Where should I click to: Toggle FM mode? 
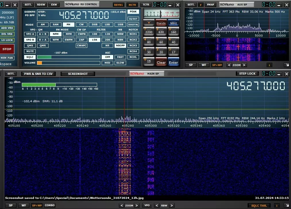coord(68,24)
